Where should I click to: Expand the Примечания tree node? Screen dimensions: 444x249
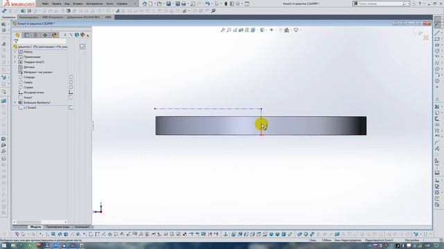click(x=15, y=57)
